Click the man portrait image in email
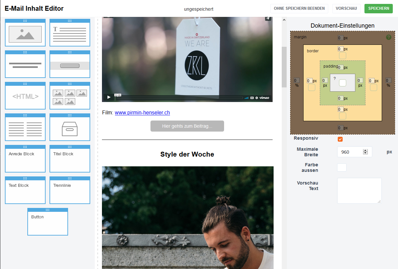The height and width of the screenshot is (269, 398). 188,218
